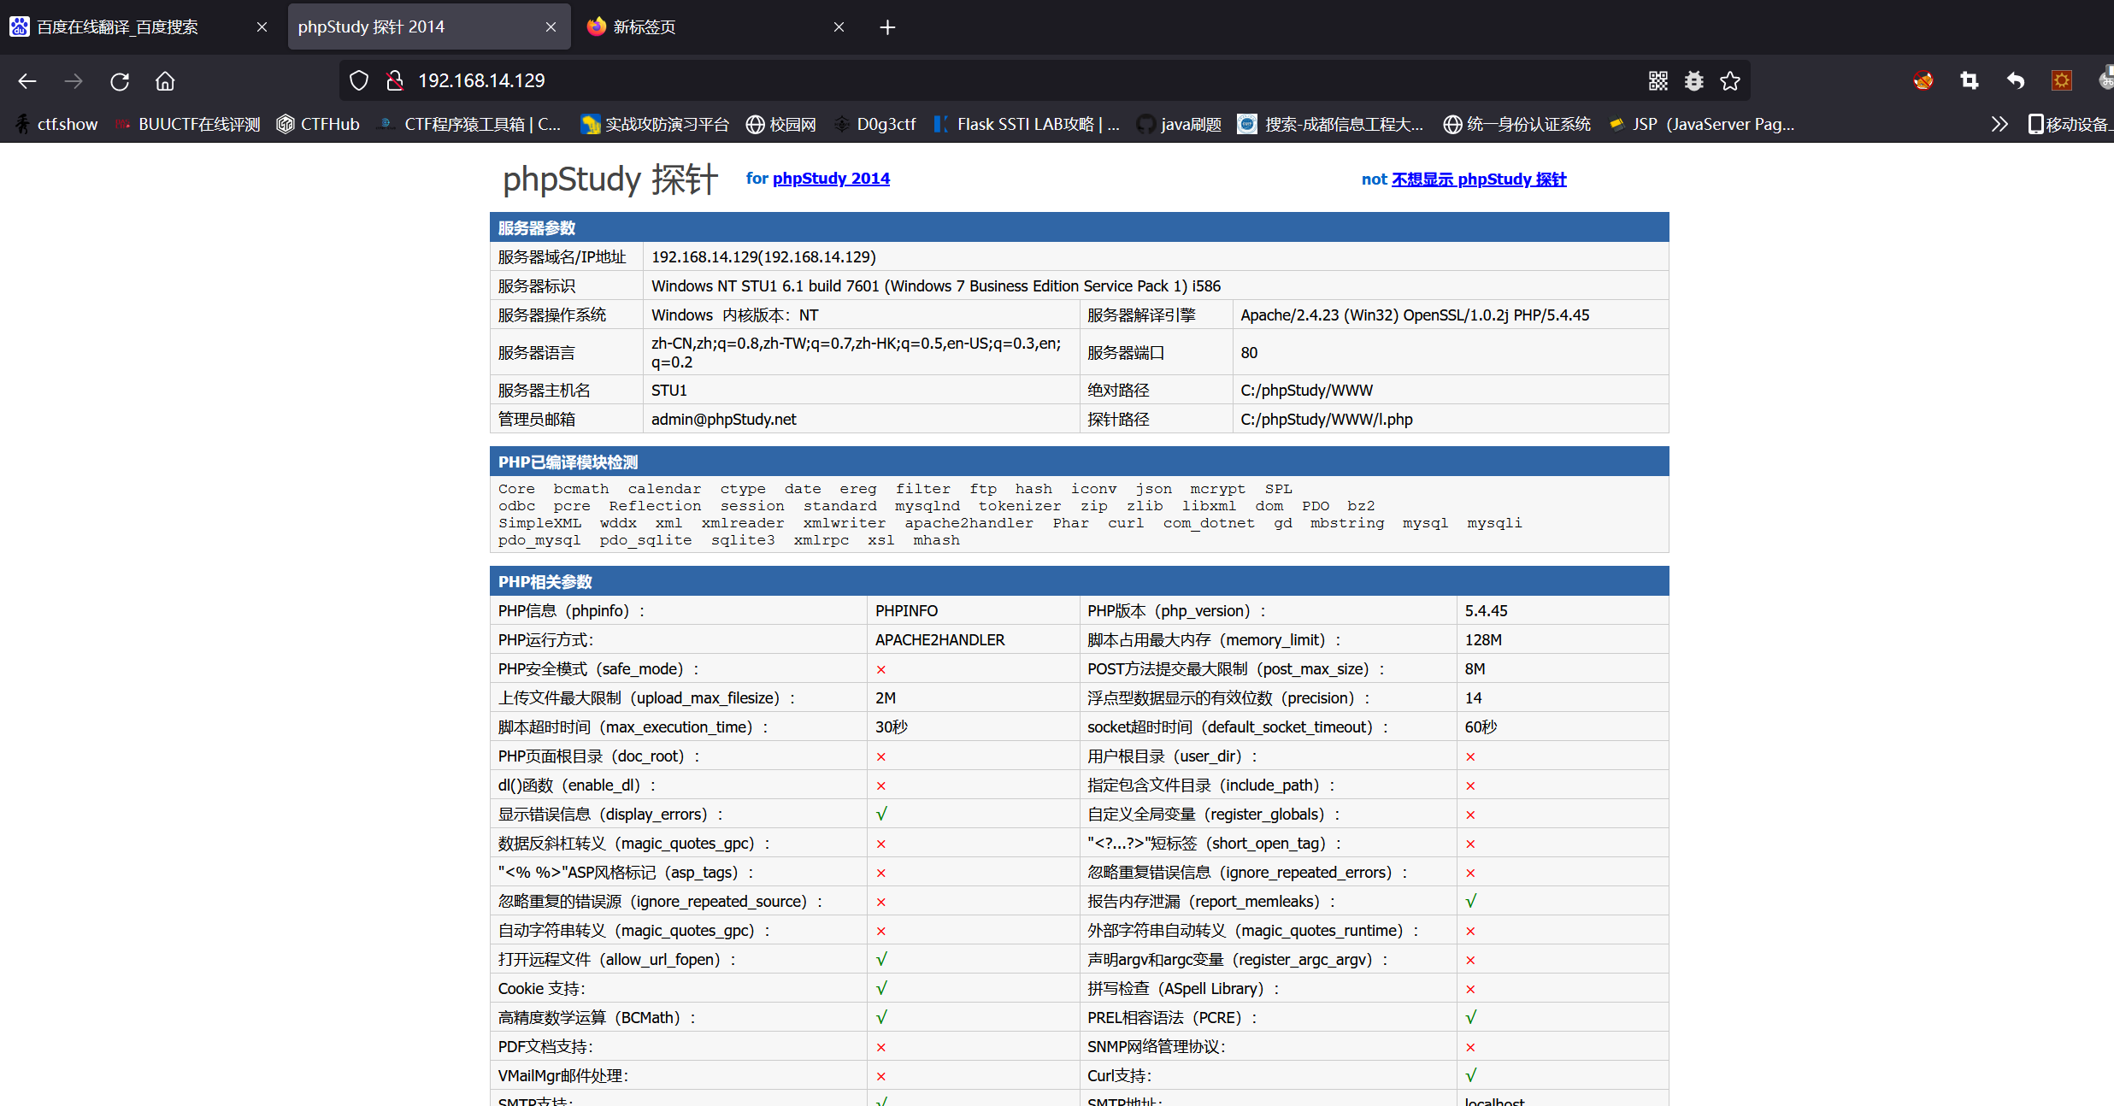
Task: Open the D0g3ctf bookmark
Action: coord(874,125)
